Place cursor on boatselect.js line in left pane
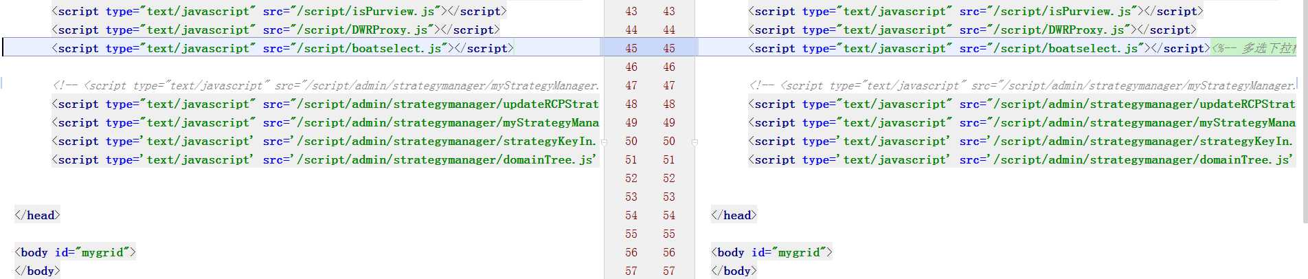The height and width of the screenshot is (279, 1308). [x=282, y=48]
